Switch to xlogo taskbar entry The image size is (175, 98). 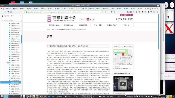tap(119, 96)
